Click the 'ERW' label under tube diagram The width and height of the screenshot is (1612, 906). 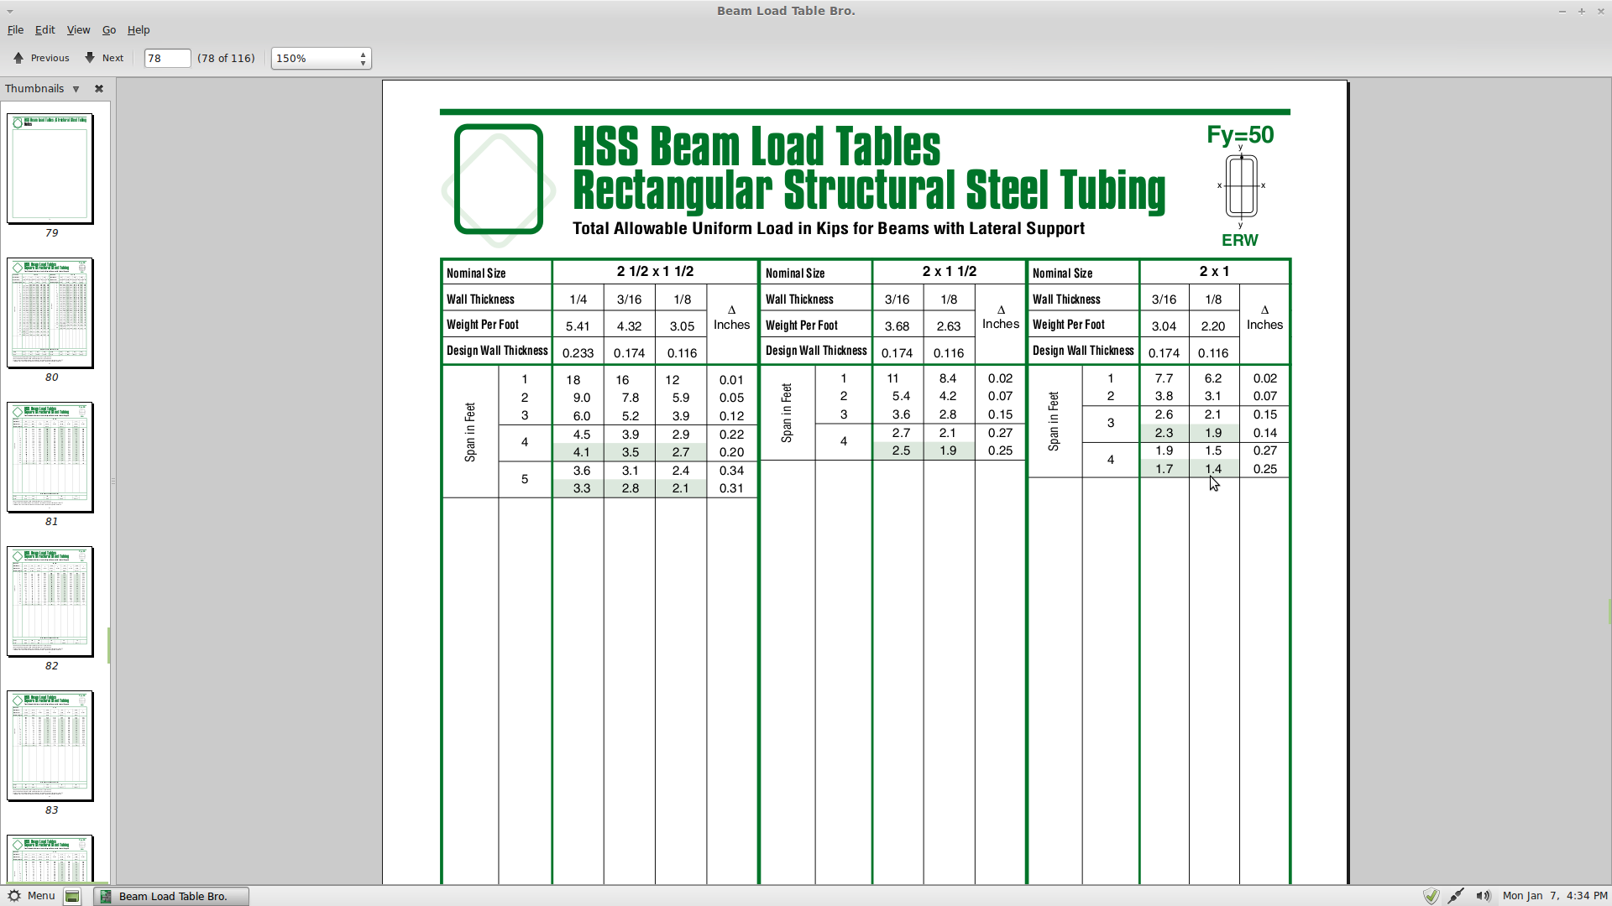point(1240,240)
